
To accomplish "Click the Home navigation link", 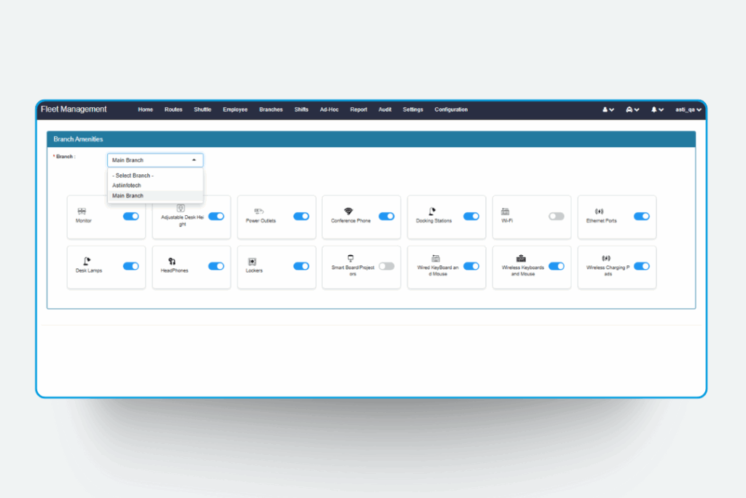I will pos(145,109).
